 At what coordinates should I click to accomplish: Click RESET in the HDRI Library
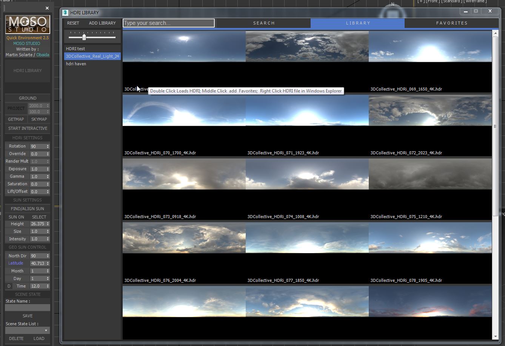coord(73,23)
